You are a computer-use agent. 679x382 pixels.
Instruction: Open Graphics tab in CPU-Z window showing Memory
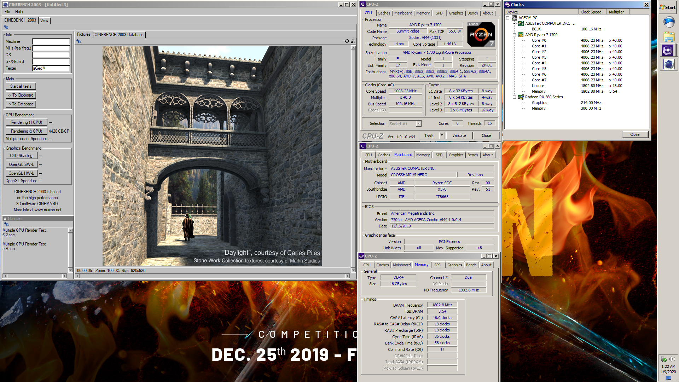click(x=454, y=265)
